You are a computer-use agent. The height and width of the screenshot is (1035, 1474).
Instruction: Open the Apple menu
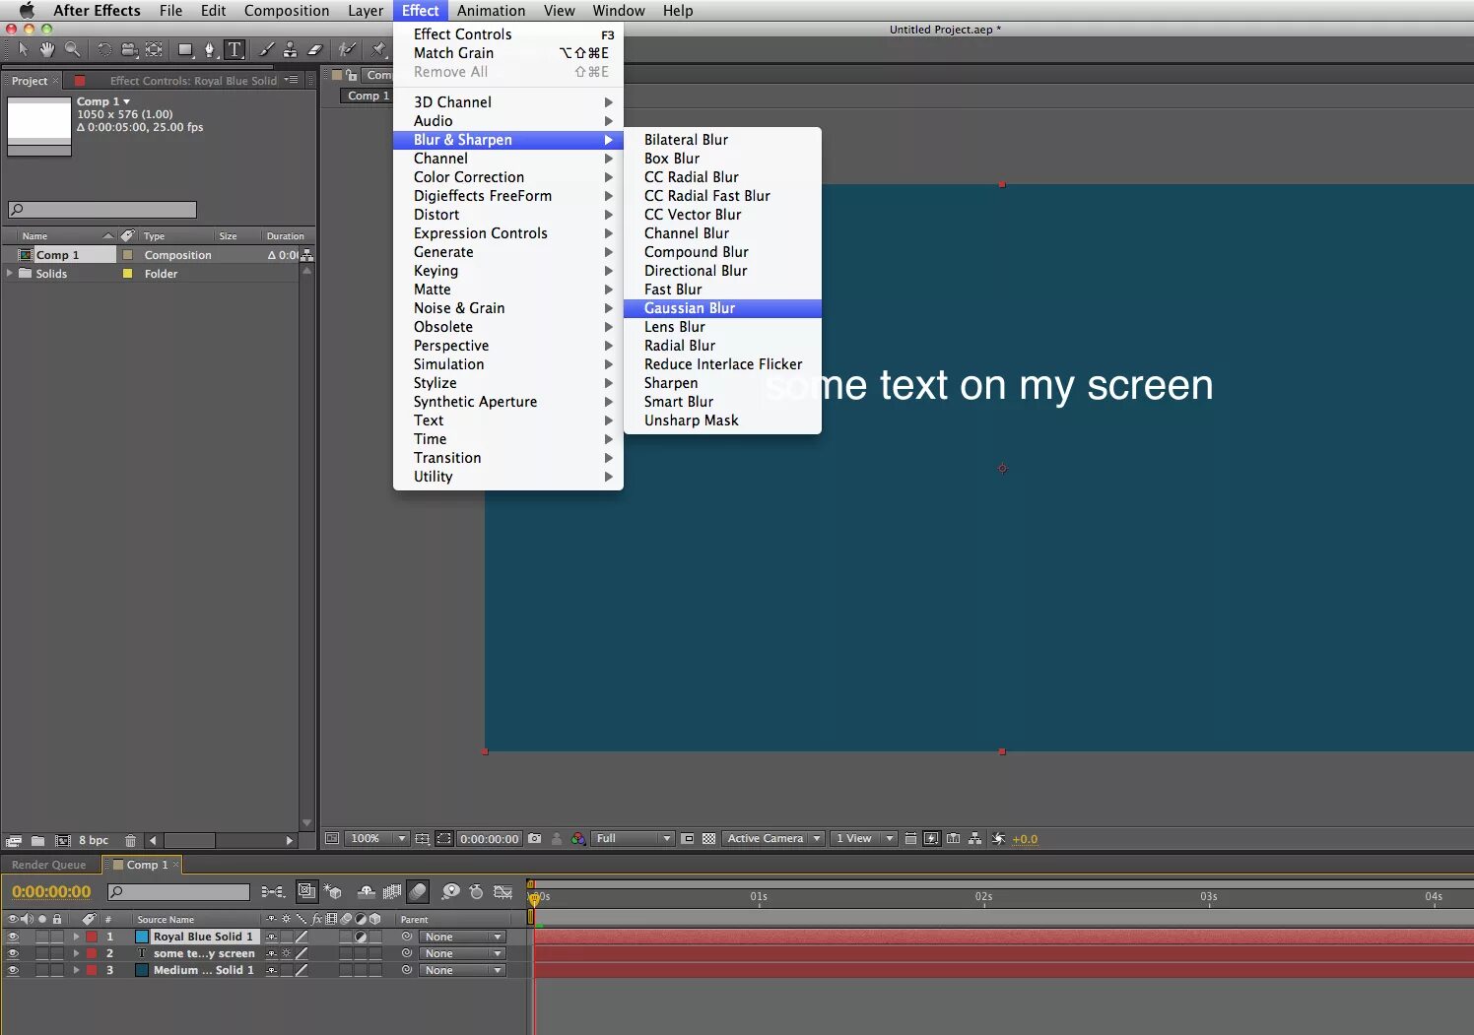27,11
